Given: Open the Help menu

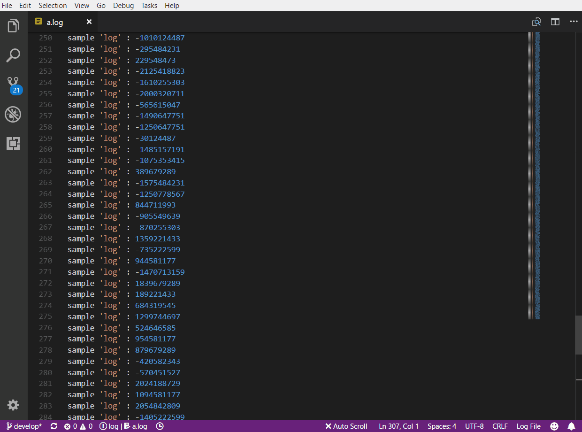Looking at the screenshot, I should [x=172, y=6].
